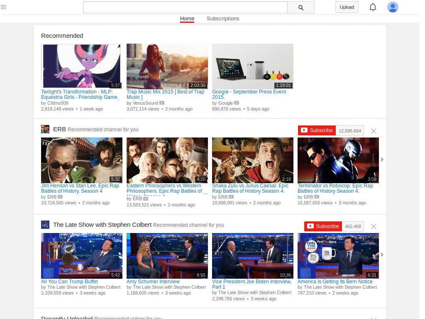This screenshot has width=425, height=319.
Task: Click Amy Schumer Interview title link
Action: [153, 282]
